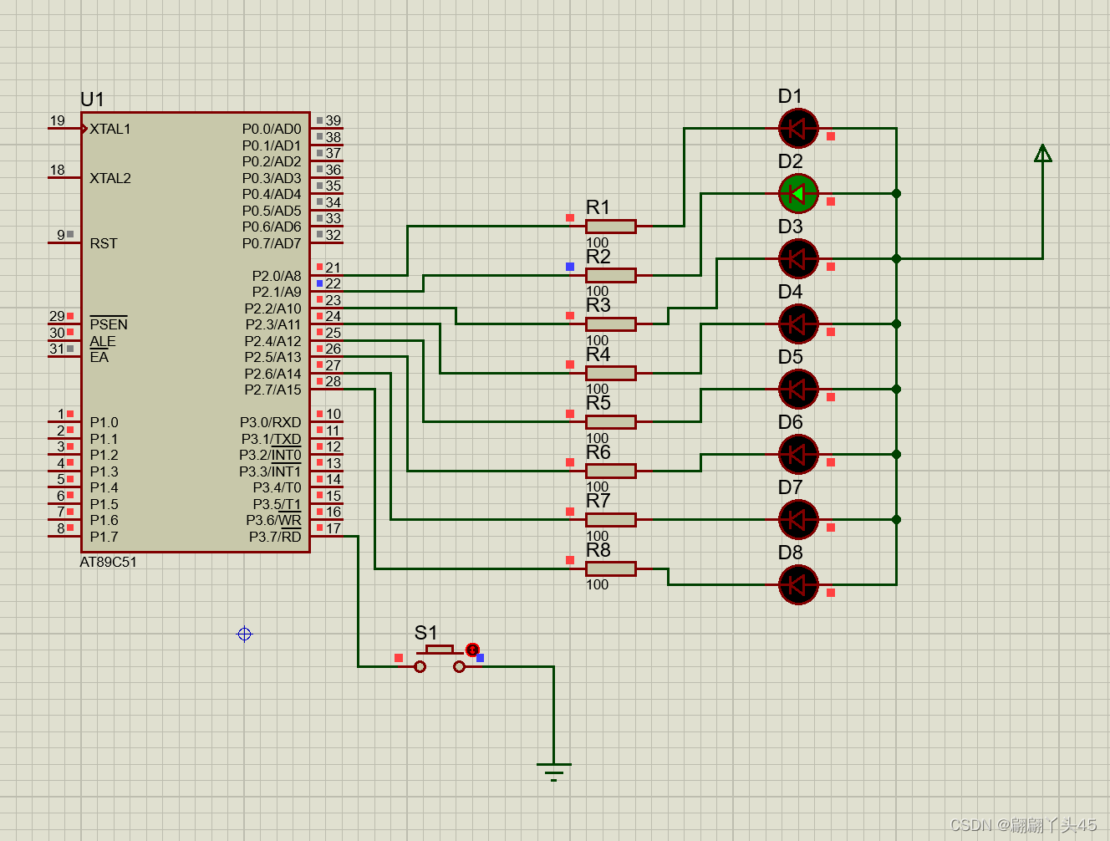Click the P2.1/A9 pin label
Screen dimensions: 1110x841
point(277,292)
